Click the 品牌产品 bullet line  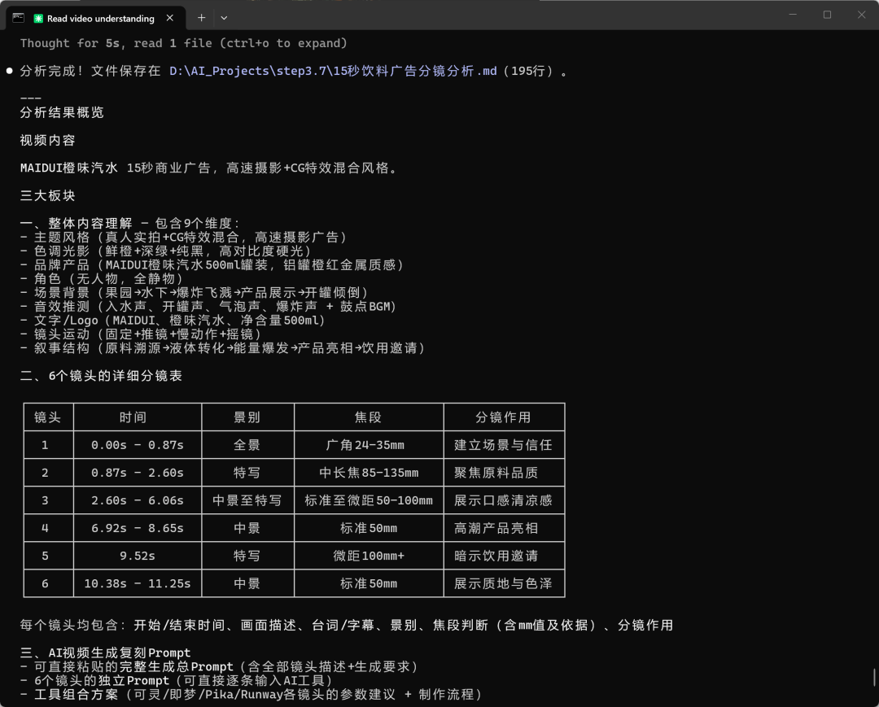(x=212, y=265)
